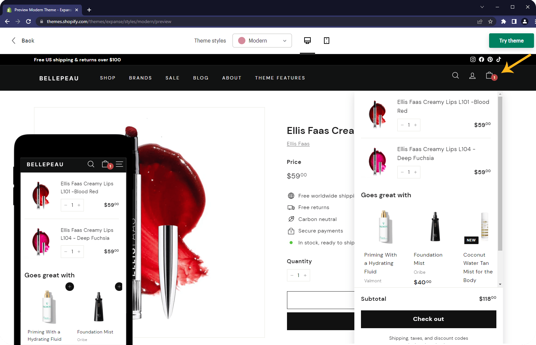Click the browser forward arrow
Viewport: 536px width, 345px height.
coord(18,21)
